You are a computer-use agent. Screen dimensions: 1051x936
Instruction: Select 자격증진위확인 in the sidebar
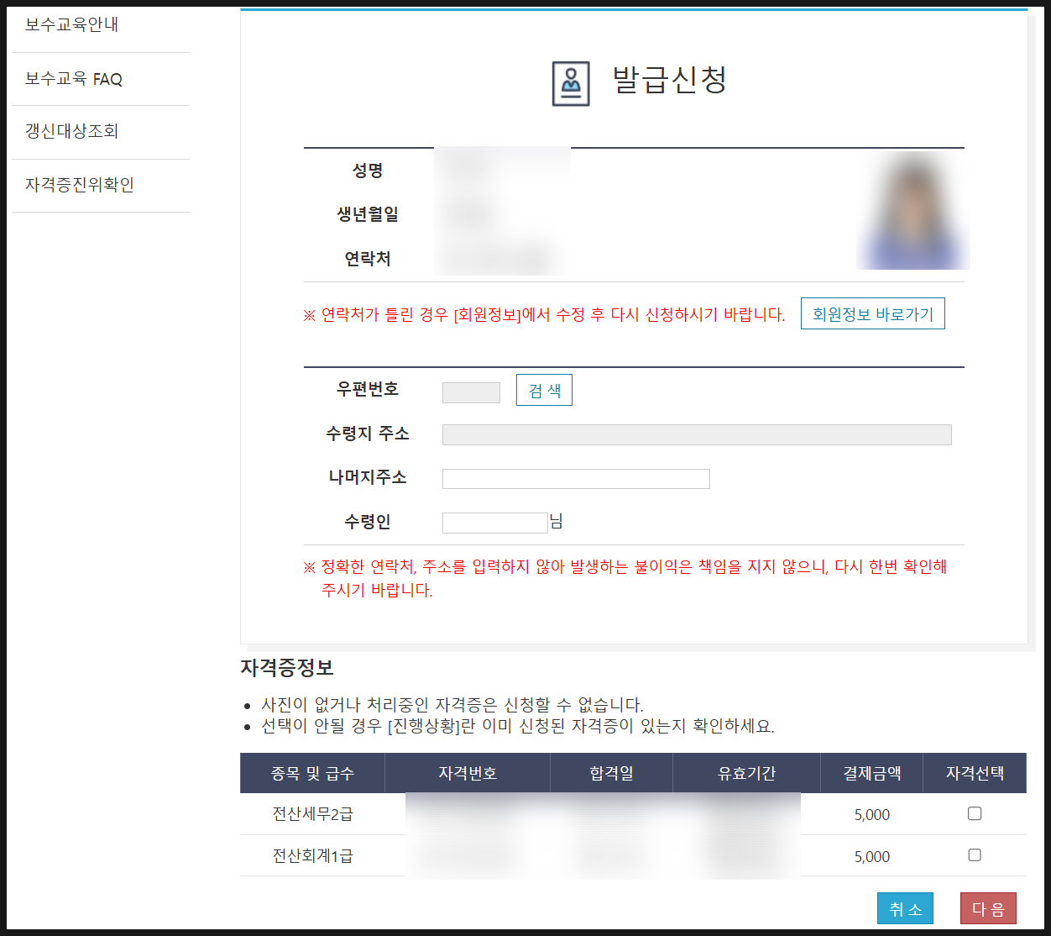click(x=80, y=185)
